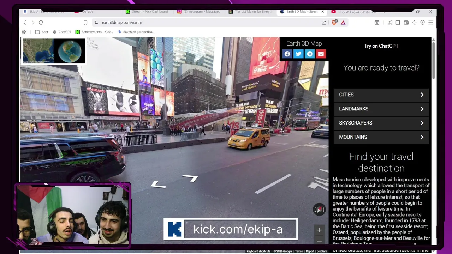Image resolution: width=452 pixels, height=254 pixels.
Task: Bookmark this page with bookmark icon
Action: click(x=85, y=23)
